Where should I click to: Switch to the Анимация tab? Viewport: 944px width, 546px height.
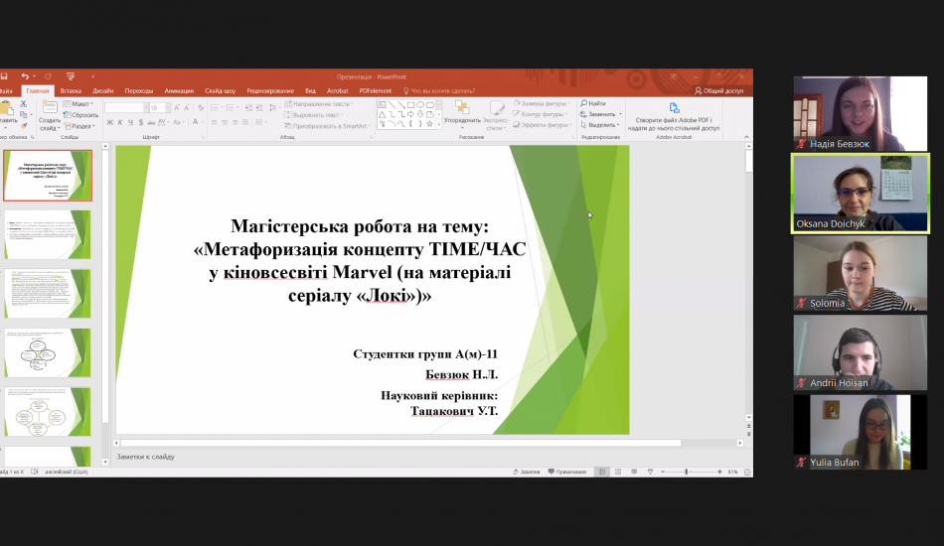click(x=179, y=90)
